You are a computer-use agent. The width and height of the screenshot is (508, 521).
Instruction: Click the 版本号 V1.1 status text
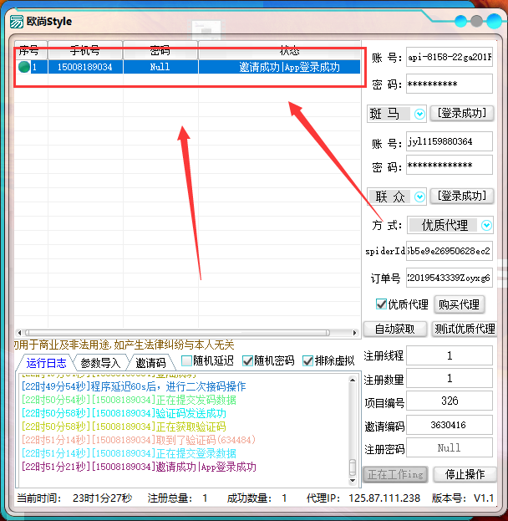pos(463,498)
